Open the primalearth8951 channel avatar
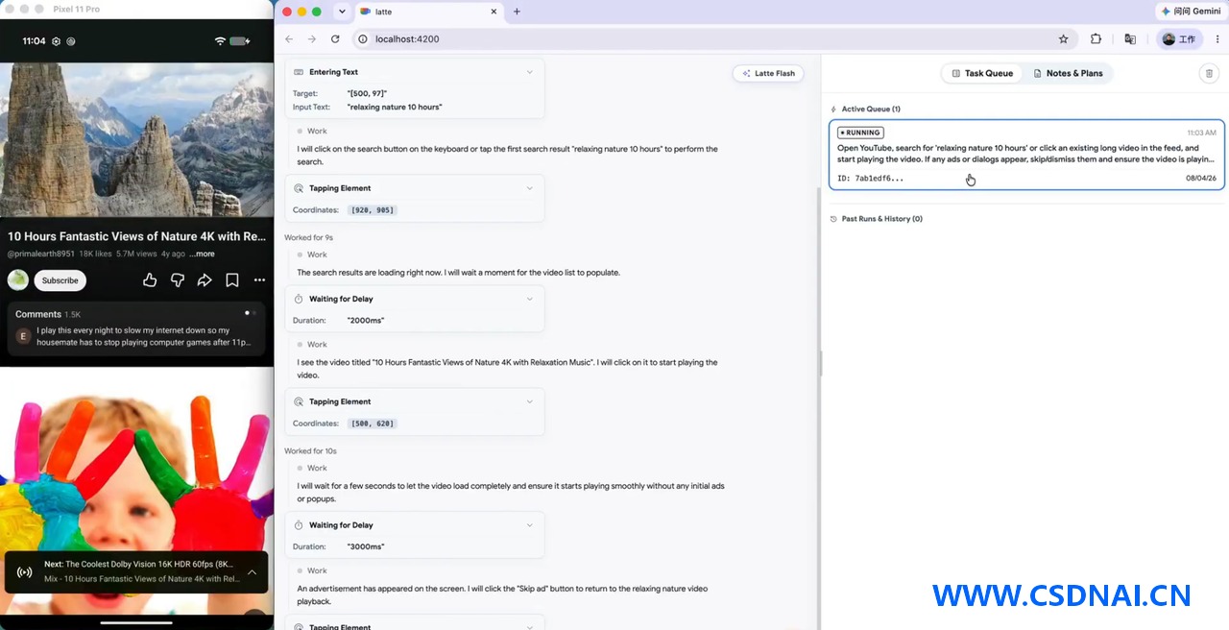The height and width of the screenshot is (630, 1229). pos(18,280)
